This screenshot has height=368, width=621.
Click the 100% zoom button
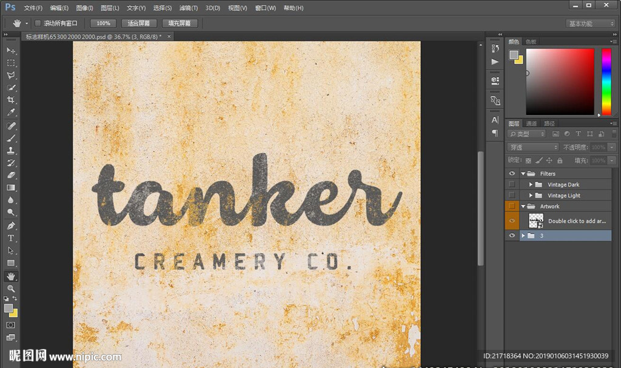point(103,24)
